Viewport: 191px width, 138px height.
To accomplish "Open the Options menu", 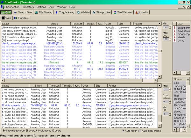I will tap(41, 7).
